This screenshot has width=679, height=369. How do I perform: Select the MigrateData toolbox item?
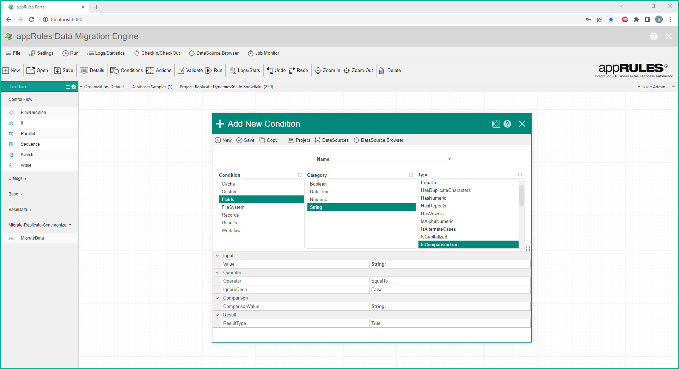click(x=39, y=238)
